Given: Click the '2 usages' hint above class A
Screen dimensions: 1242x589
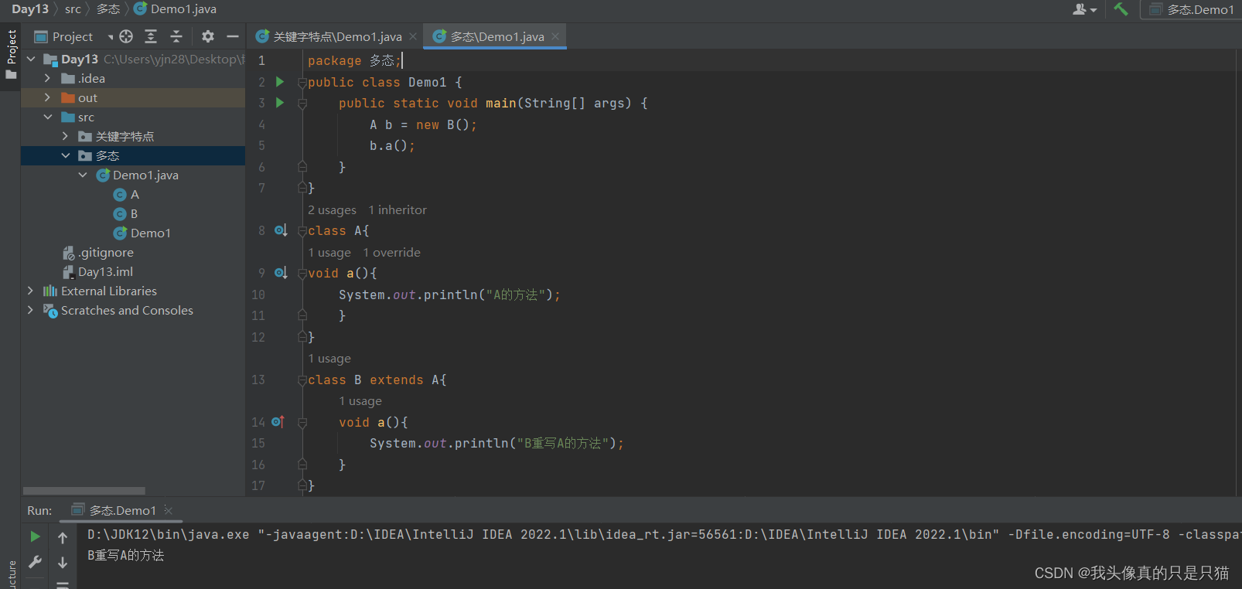Looking at the screenshot, I should tap(332, 210).
